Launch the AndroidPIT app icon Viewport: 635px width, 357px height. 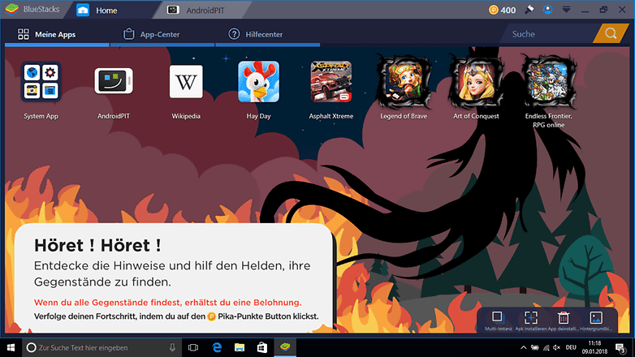(x=114, y=81)
